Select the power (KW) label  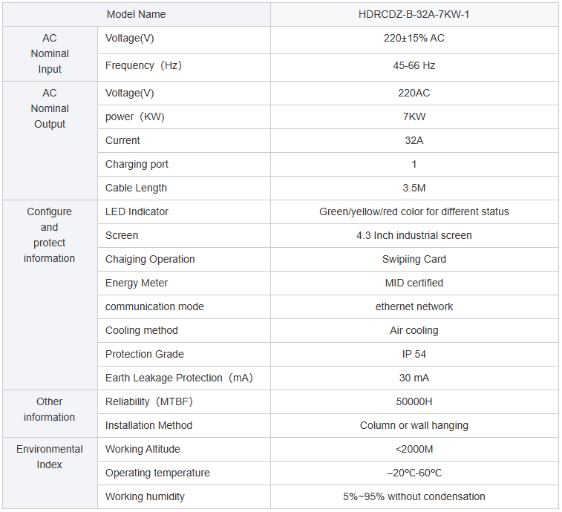(x=135, y=116)
